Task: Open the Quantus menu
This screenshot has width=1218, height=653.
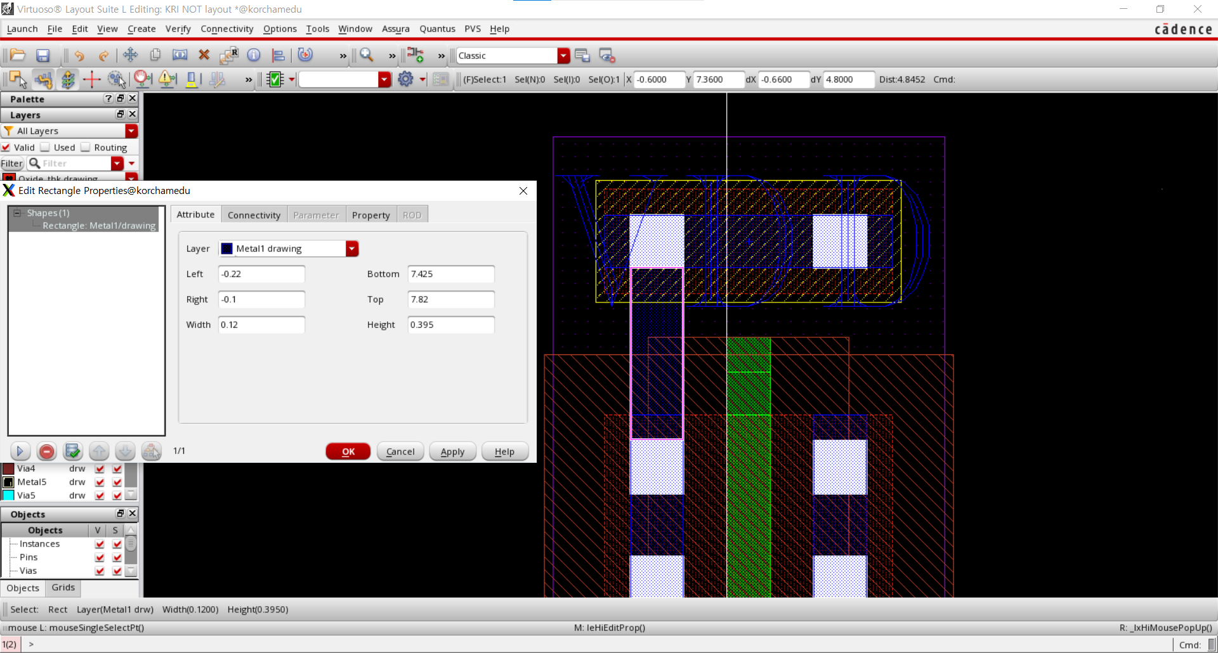Action: click(x=437, y=29)
